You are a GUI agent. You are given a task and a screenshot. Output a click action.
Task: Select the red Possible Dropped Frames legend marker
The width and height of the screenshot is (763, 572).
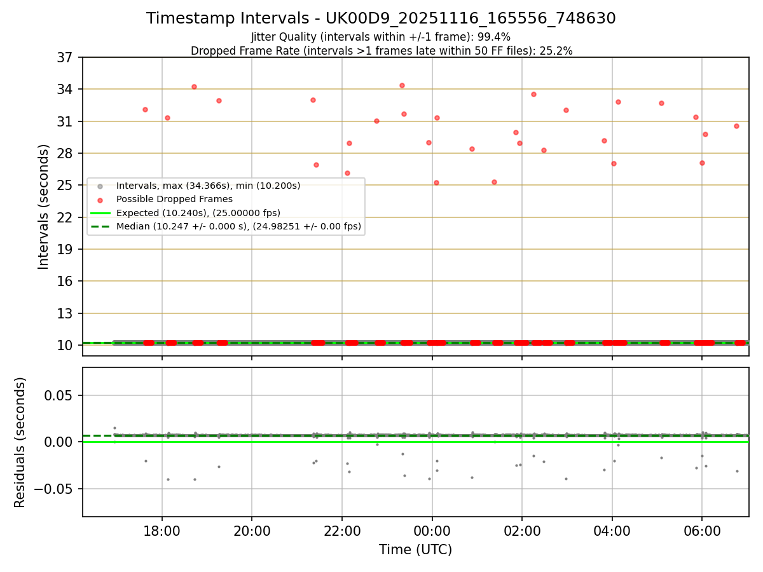100,200
